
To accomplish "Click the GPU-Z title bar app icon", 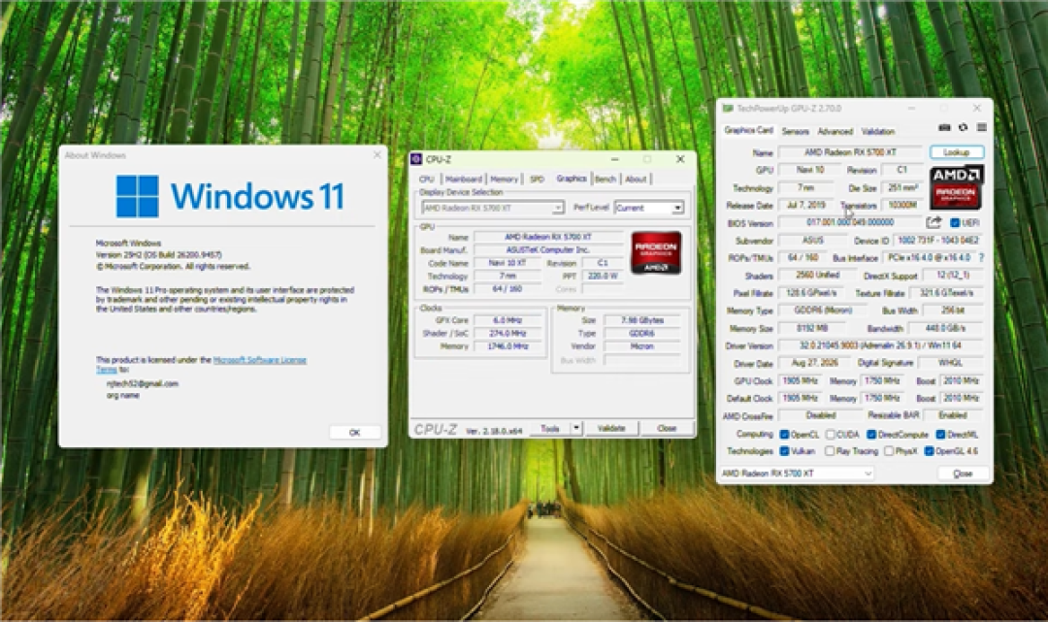I will (728, 109).
